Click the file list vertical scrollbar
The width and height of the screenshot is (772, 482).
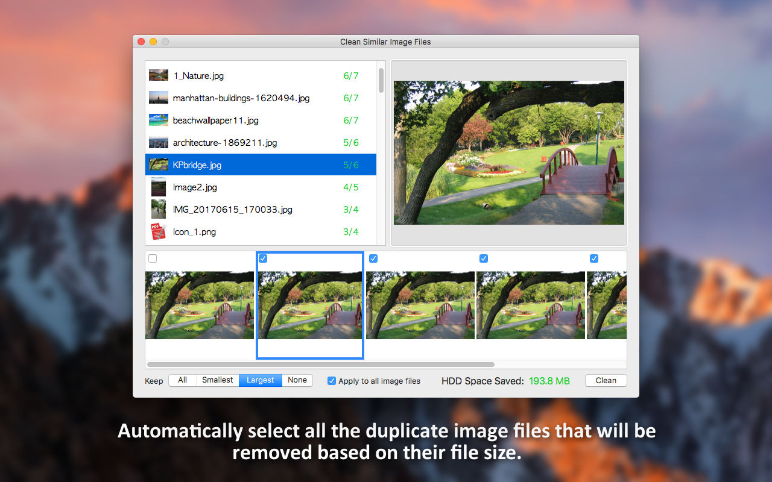tap(381, 80)
